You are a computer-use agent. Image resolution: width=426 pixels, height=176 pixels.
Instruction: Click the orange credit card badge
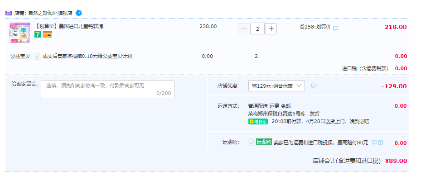coord(47,34)
